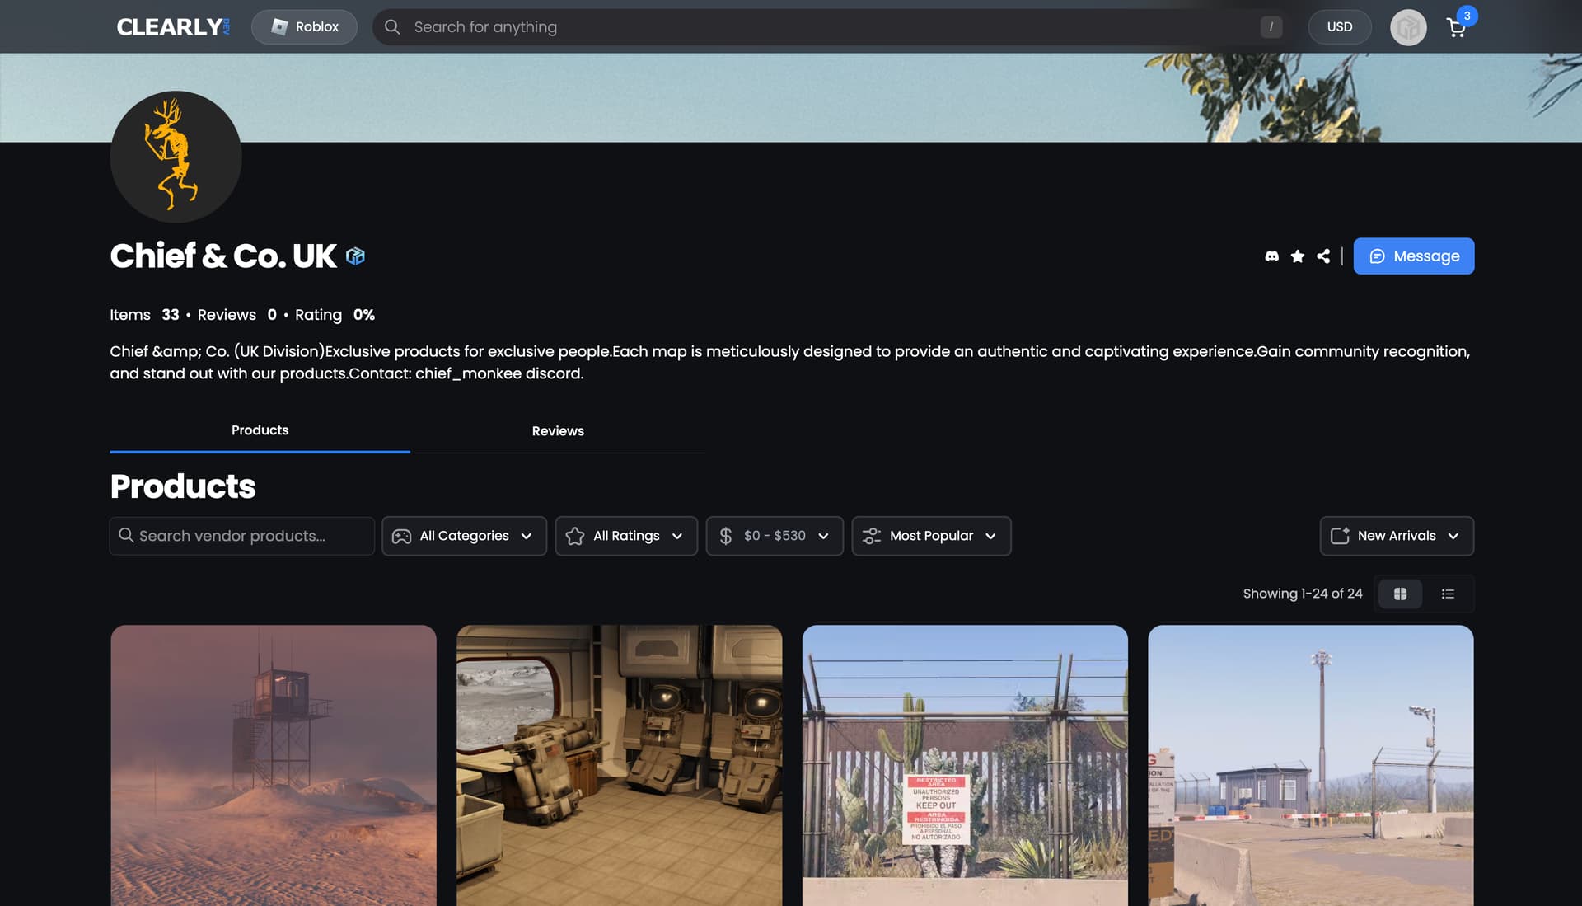Open the $0 - $530 price range filter
This screenshot has width=1582, height=906.
click(x=775, y=536)
